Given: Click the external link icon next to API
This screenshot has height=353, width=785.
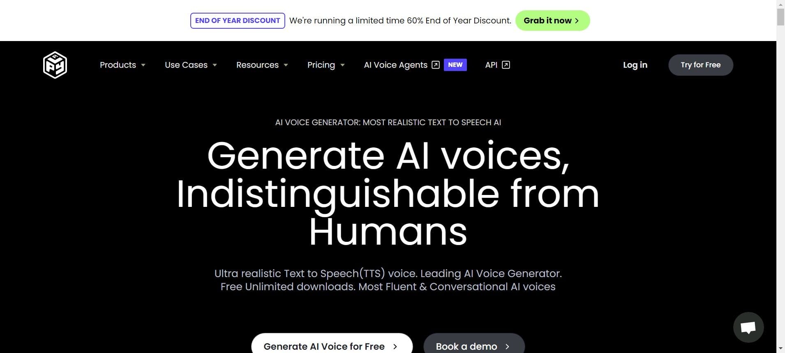Looking at the screenshot, I should click(506, 65).
